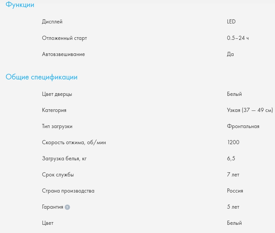Click the help icon next to Гарантия

pos(67,207)
